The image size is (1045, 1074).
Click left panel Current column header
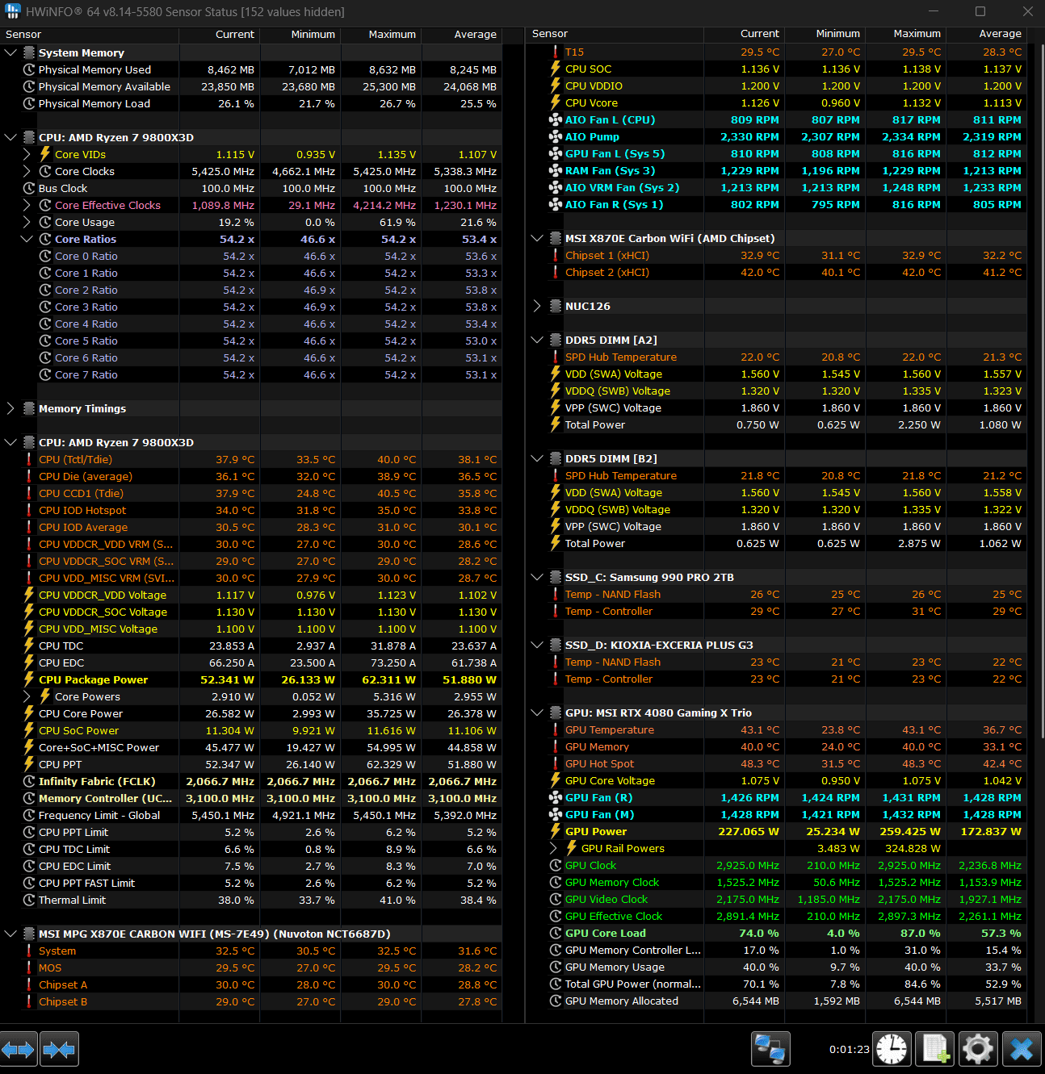click(x=220, y=35)
